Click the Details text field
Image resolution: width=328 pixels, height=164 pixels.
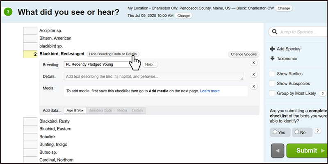[154, 76]
